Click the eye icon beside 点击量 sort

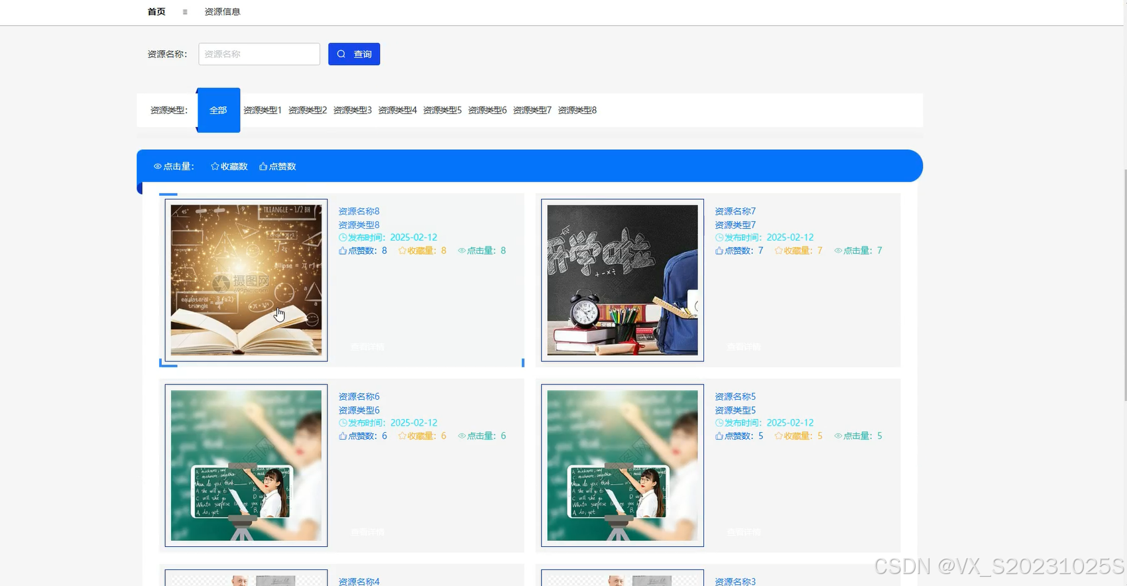(158, 166)
